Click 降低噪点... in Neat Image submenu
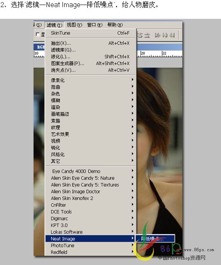 click(x=155, y=239)
